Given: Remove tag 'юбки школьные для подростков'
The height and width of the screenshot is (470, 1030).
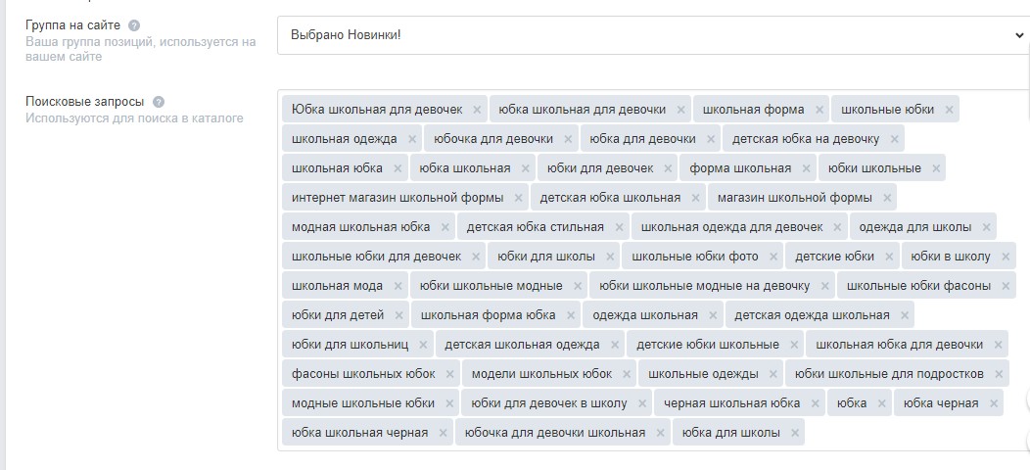Looking at the screenshot, I should pos(999,375).
